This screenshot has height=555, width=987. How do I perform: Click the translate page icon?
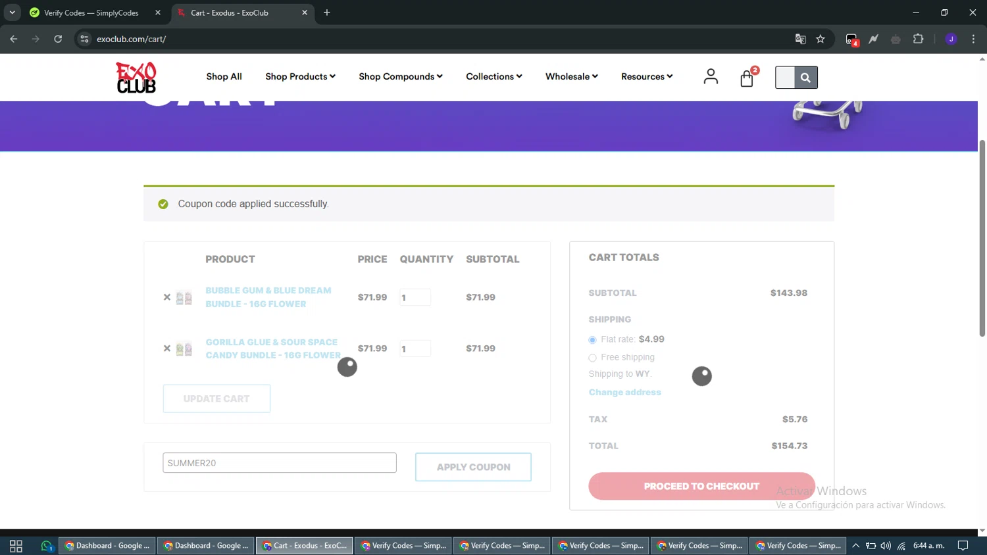coord(800,39)
